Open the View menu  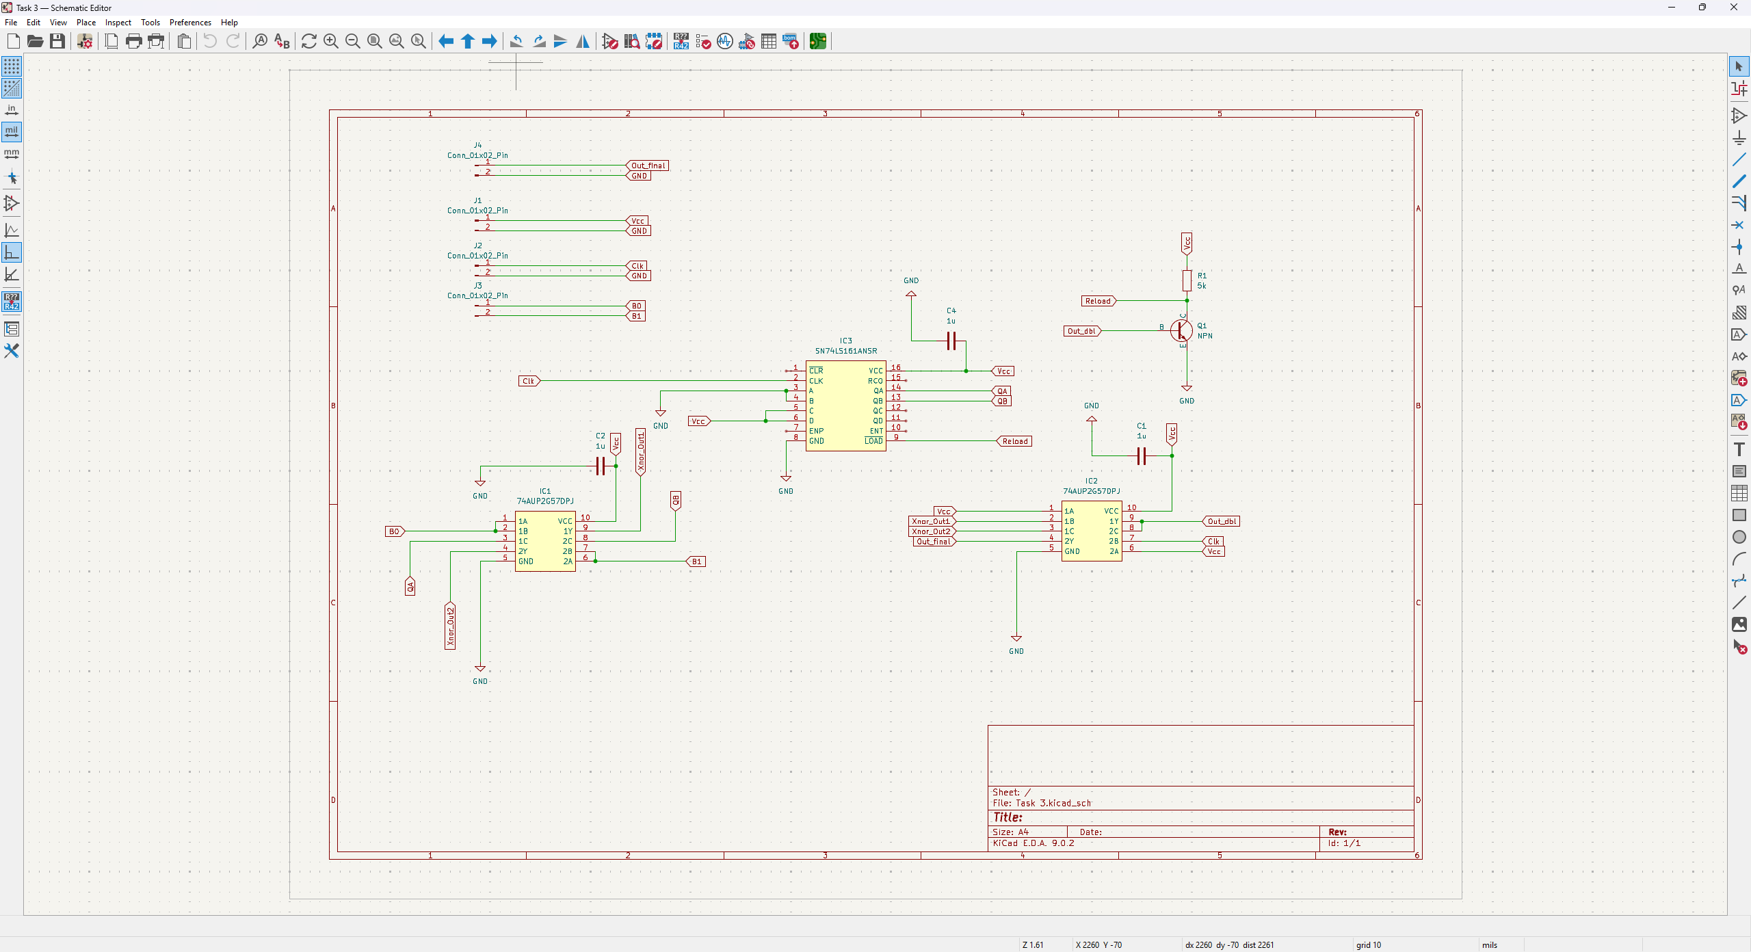58,23
